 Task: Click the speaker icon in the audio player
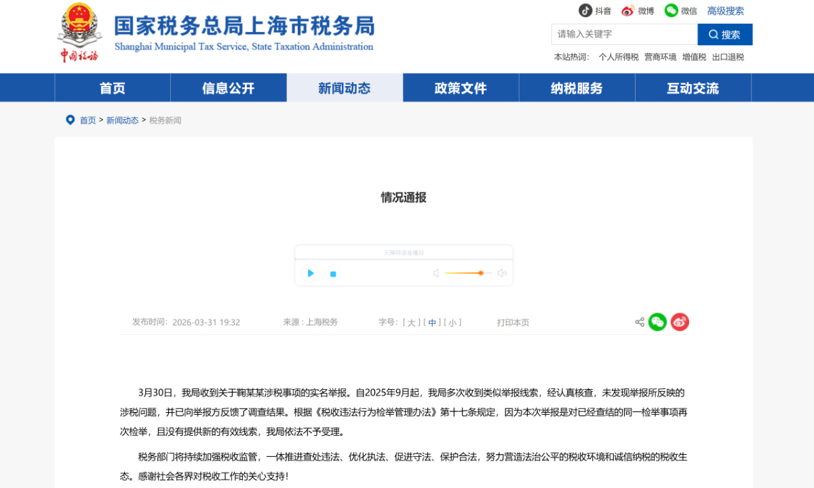click(501, 273)
